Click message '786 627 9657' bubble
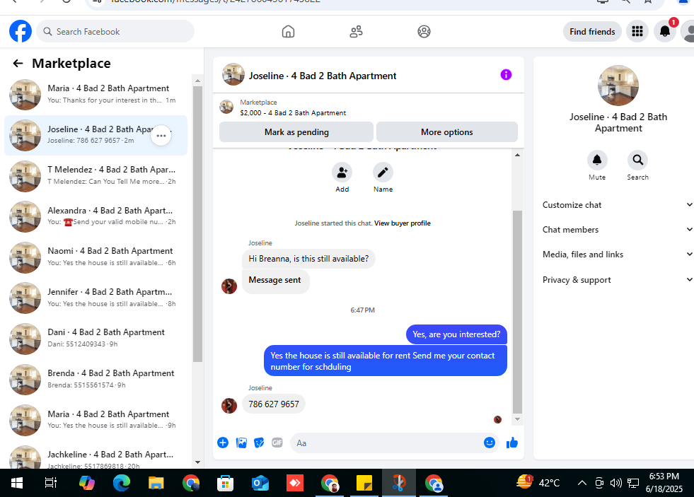This screenshot has width=694, height=497. coord(274,404)
